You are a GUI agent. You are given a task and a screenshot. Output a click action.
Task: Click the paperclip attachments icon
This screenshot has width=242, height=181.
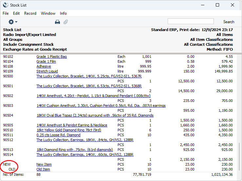(65, 22)
